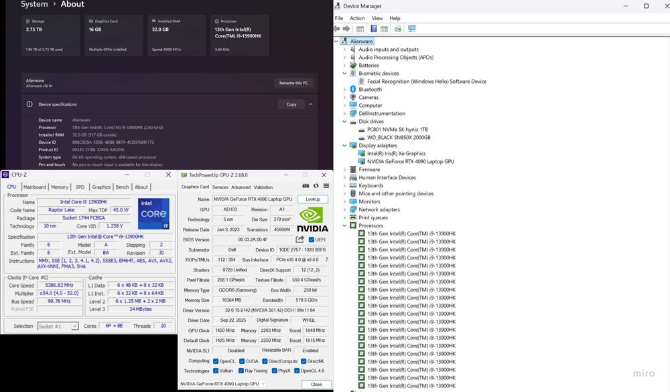The height and width of the screenshot is (392, 670).
Task: Expand Audio inputs and outputs node
Action: point(344,50)
